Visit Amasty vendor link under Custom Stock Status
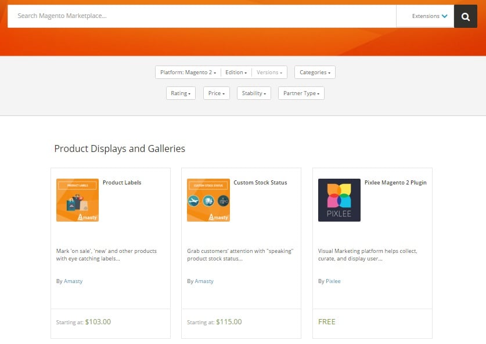 [x=204, y=281]
